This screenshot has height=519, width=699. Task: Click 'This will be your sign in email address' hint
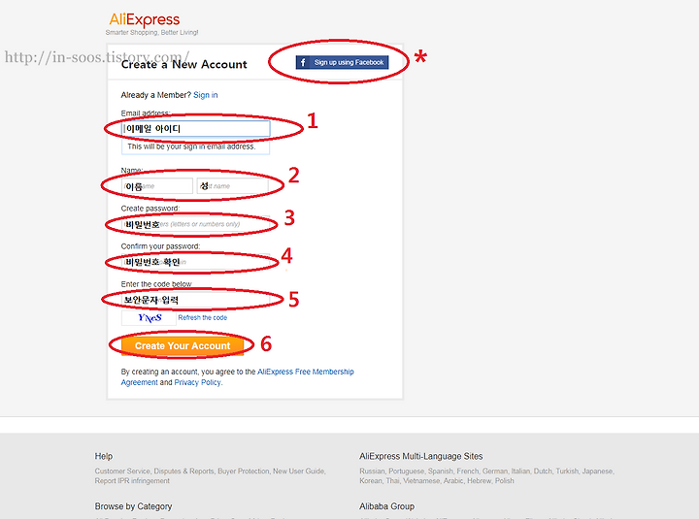click(x=191, y=146)
